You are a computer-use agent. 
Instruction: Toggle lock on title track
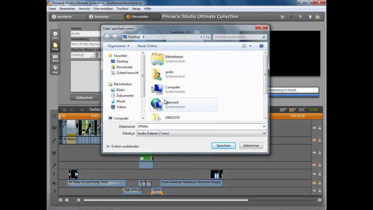(x=320, y=174)
